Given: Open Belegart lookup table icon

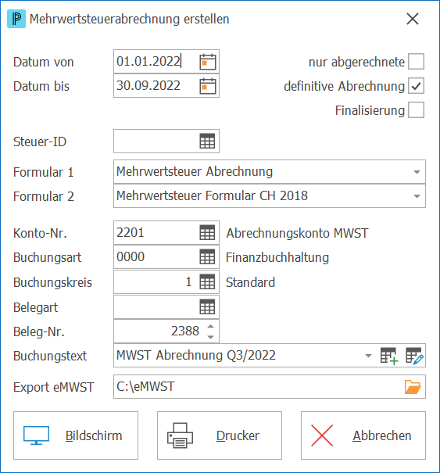Looking at the screenshot, I should click(x=207, y=307).
